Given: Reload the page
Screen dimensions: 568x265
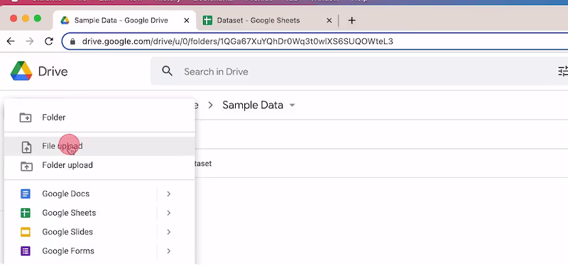Looking at the screenshot, I should [49, 41].
